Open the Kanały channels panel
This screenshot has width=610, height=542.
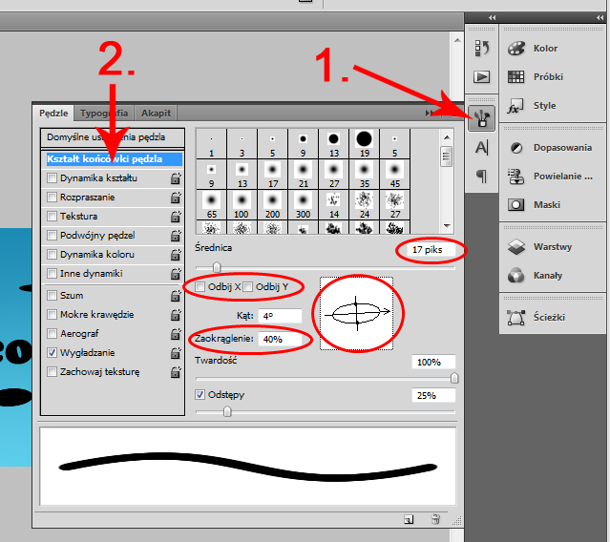[x=547, y=276]
